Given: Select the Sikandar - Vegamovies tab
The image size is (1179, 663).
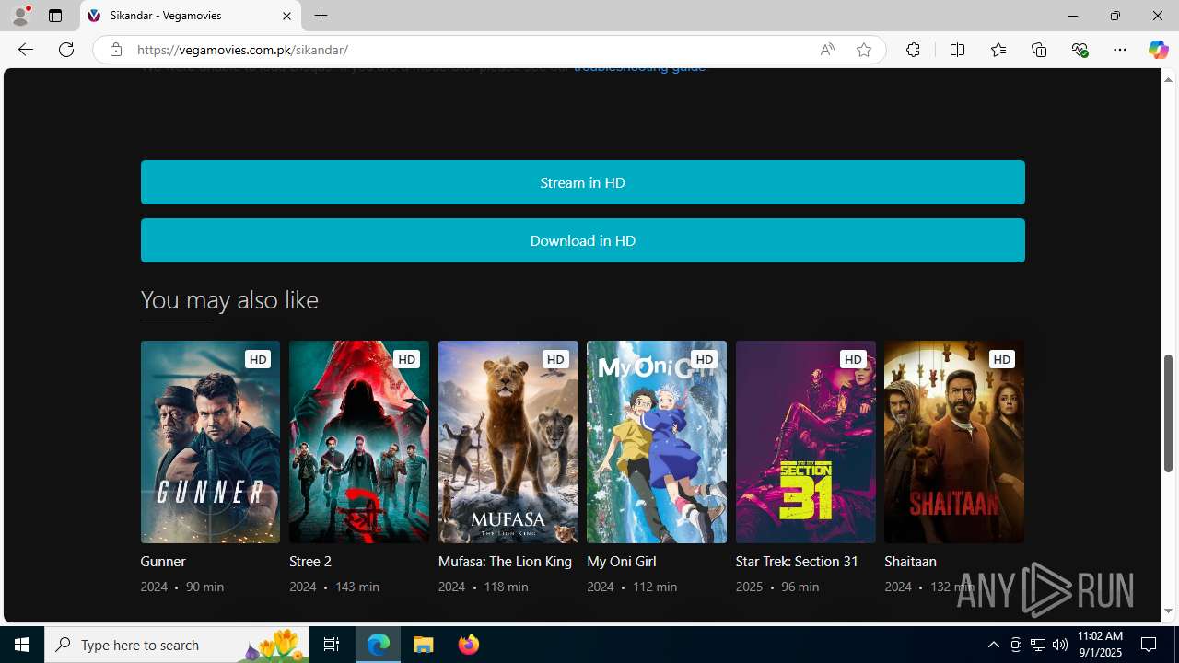Looking at the screenshot, I should (x=191, y=16).
